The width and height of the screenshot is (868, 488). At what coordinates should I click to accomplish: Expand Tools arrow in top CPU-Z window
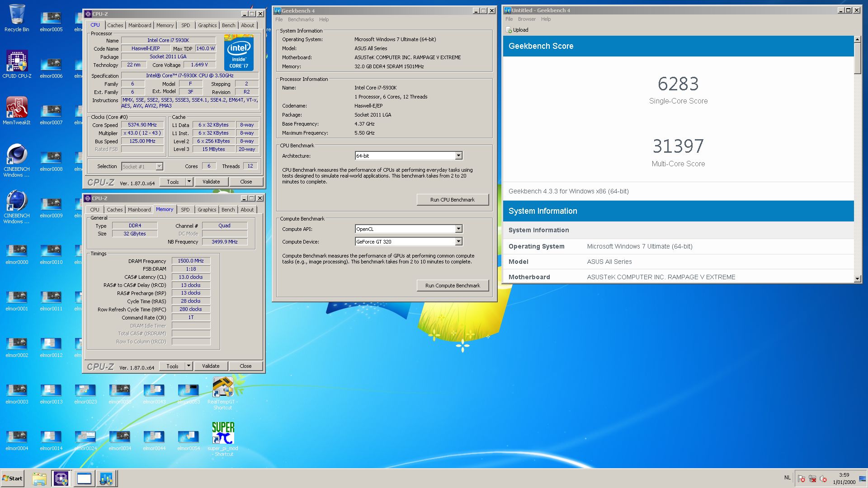pyautogui.click(x=189, y=182)
